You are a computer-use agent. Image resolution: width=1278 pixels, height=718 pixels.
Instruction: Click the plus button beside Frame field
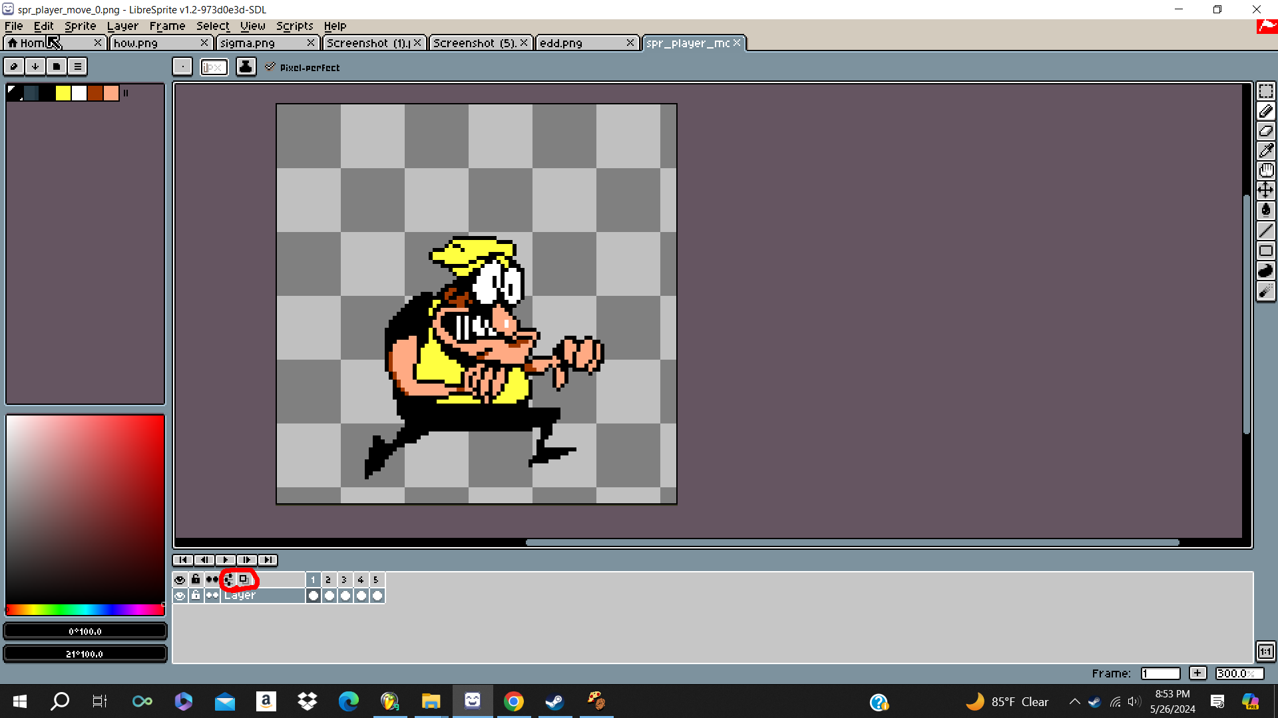(x=1197, y=673)
